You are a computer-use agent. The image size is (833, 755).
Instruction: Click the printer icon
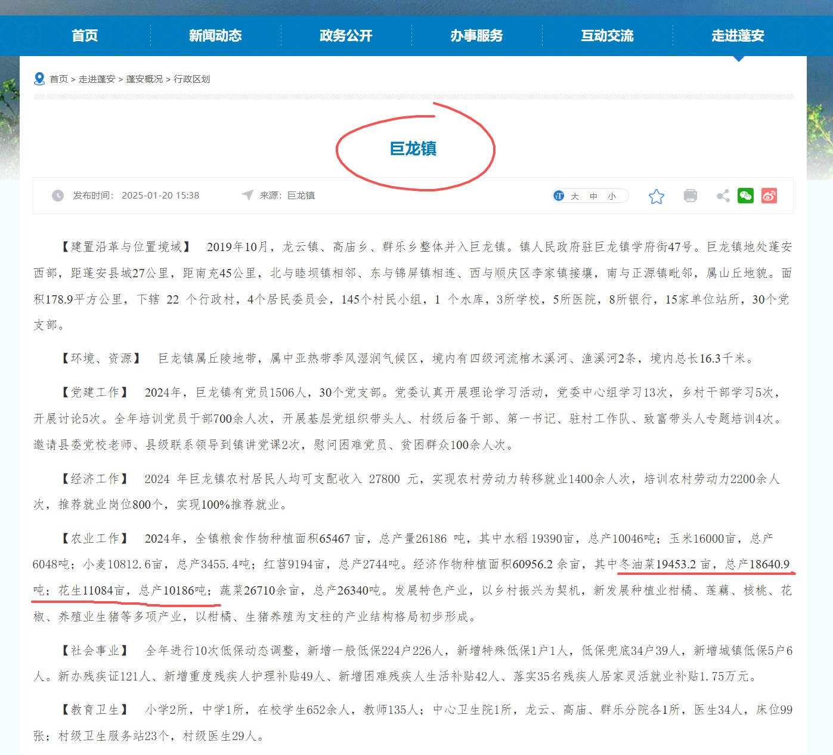coord(690,196)
